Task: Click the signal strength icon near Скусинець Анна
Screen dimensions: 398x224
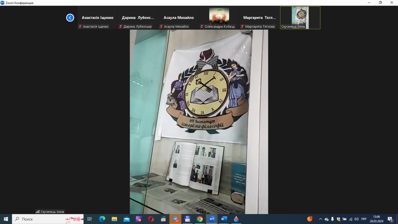Action: tap(37, 212)
